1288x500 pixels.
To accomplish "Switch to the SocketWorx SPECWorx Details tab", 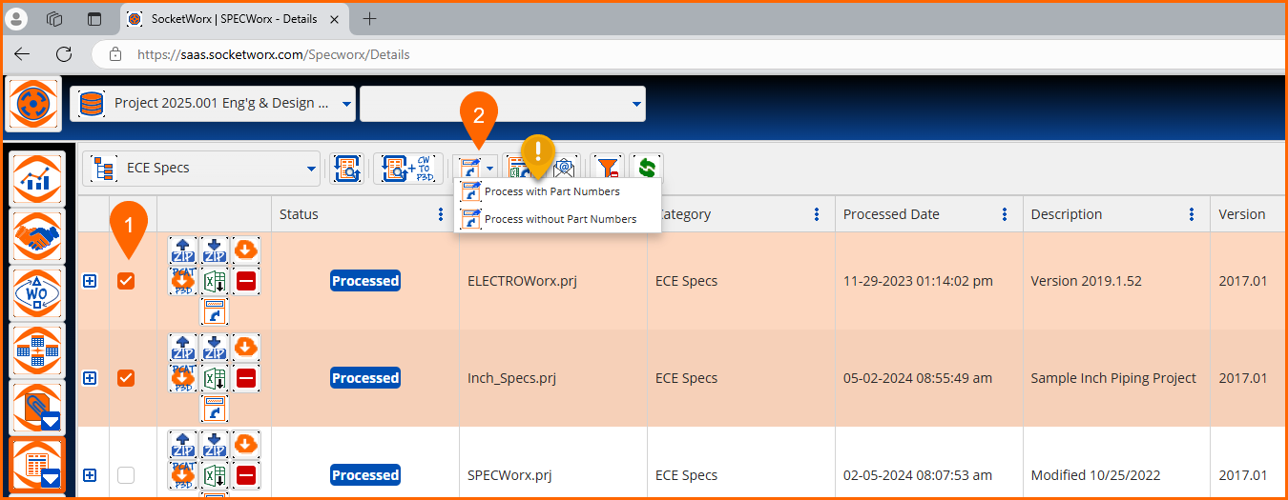I will point(235,19).
